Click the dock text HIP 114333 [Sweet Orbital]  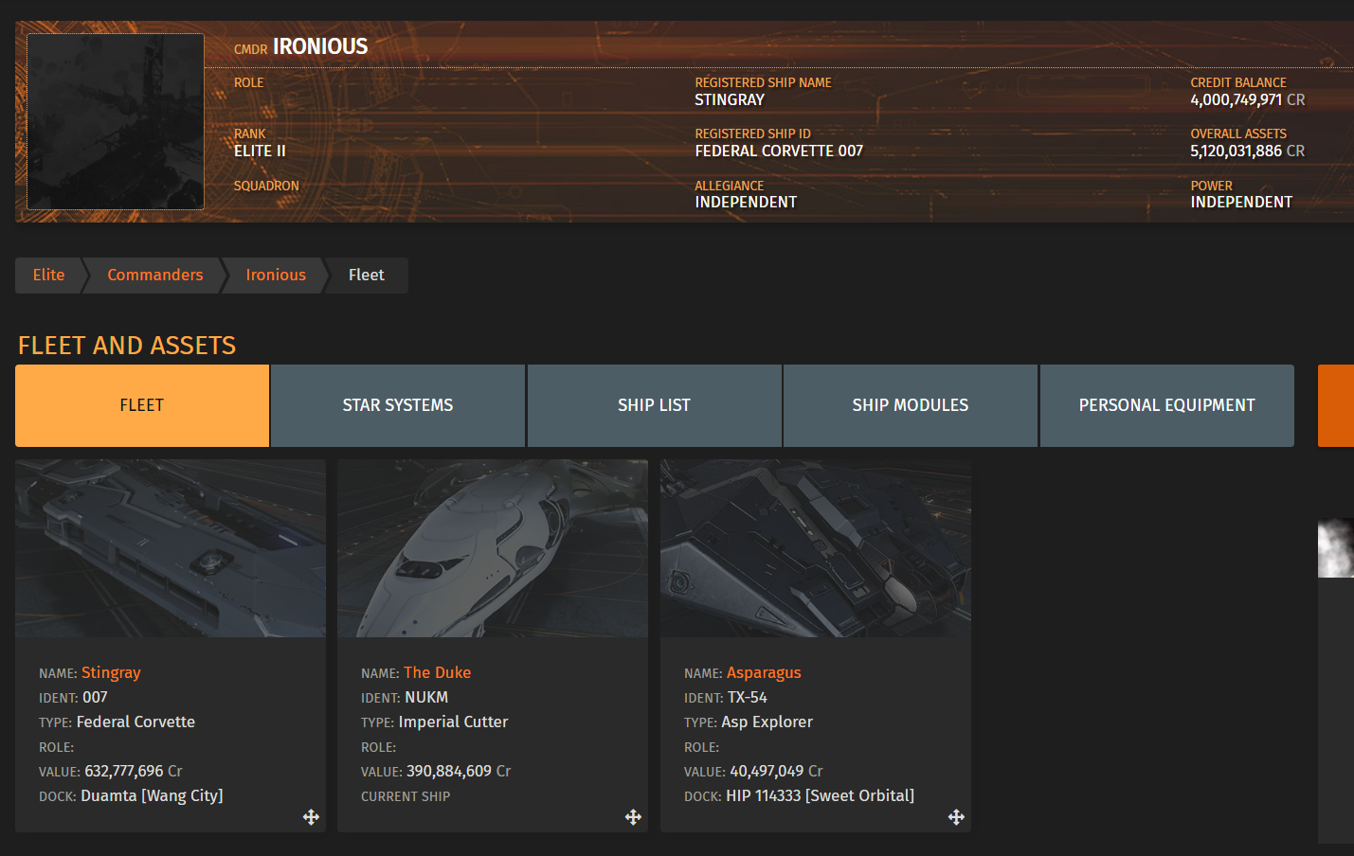pyautogui.click(x=820, y=795)
